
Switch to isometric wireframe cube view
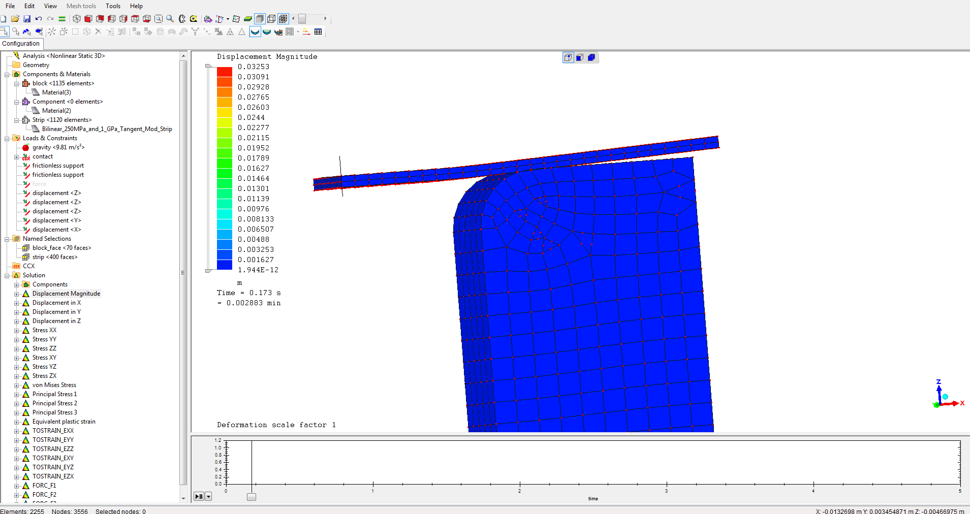coord(76,19)
